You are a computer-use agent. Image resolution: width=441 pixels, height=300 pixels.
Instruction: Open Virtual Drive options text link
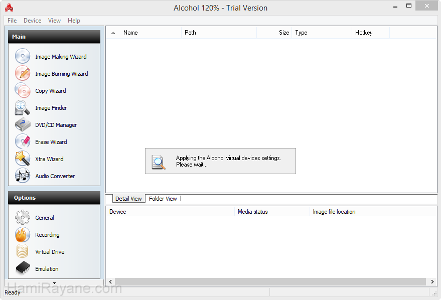pos(50,252)
